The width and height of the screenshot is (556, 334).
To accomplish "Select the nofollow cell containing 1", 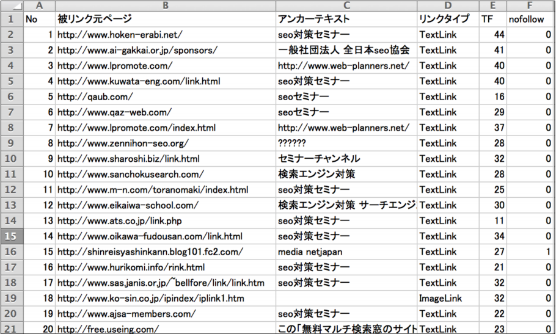I will [x=530, y=252].
